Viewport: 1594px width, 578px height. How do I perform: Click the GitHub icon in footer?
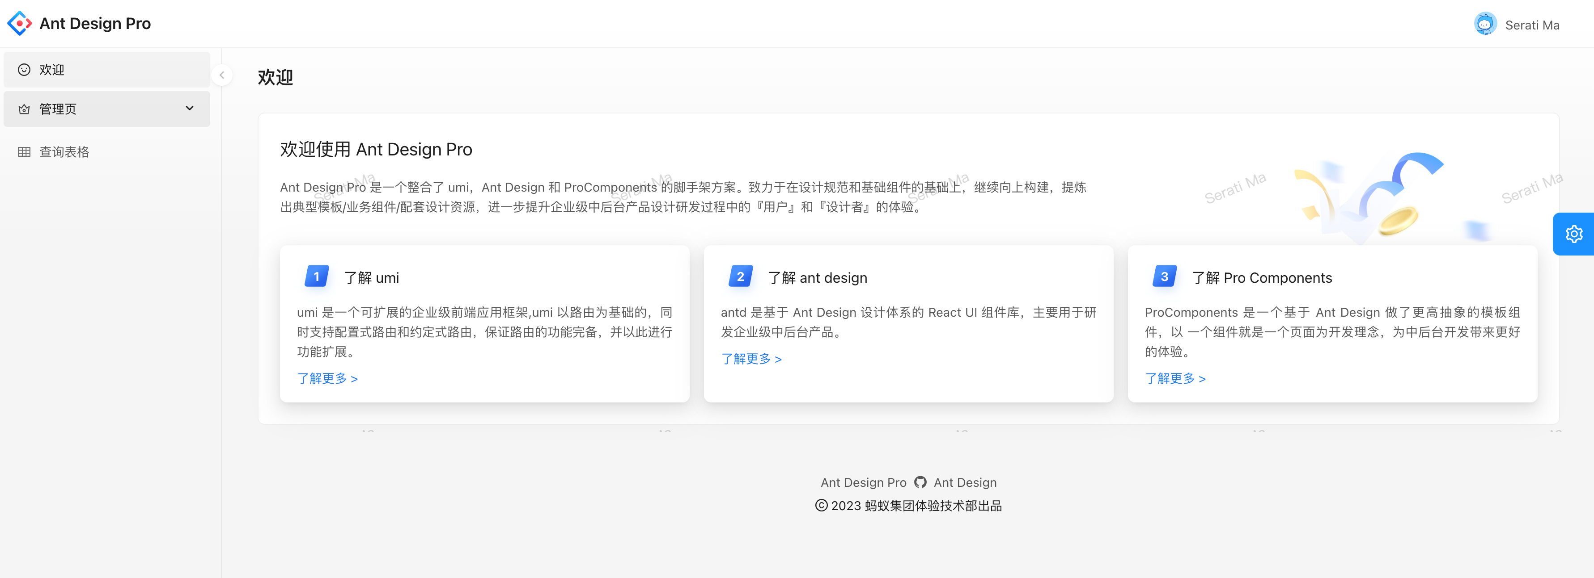920,482
